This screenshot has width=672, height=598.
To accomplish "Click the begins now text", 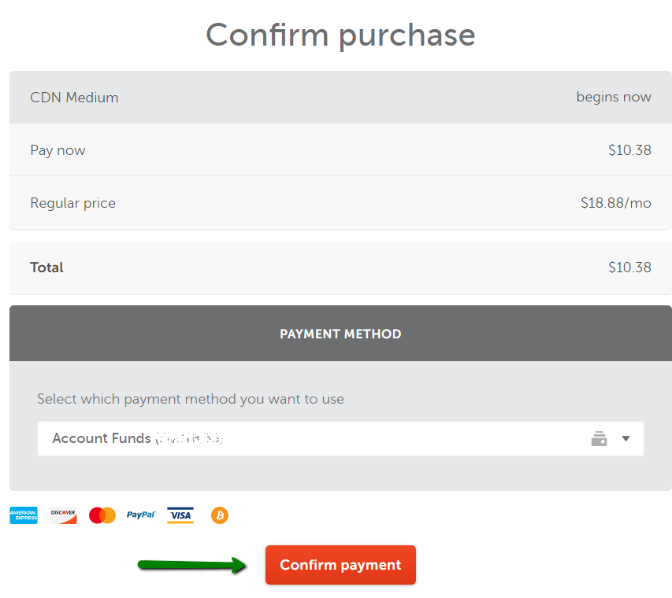I will 614,97.
